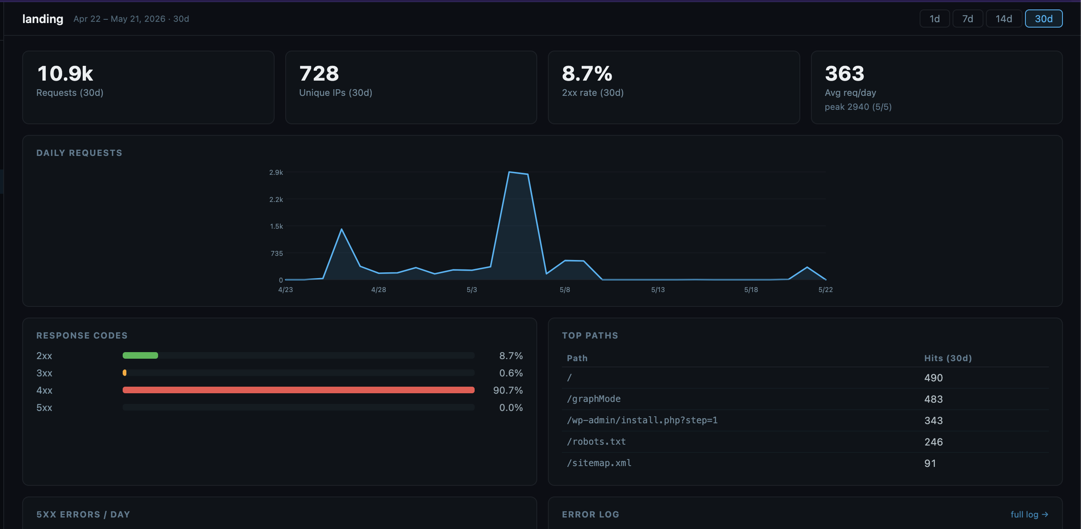Switch to the 1d time range
Screen dimensions: 1081x529
point(934,19)
